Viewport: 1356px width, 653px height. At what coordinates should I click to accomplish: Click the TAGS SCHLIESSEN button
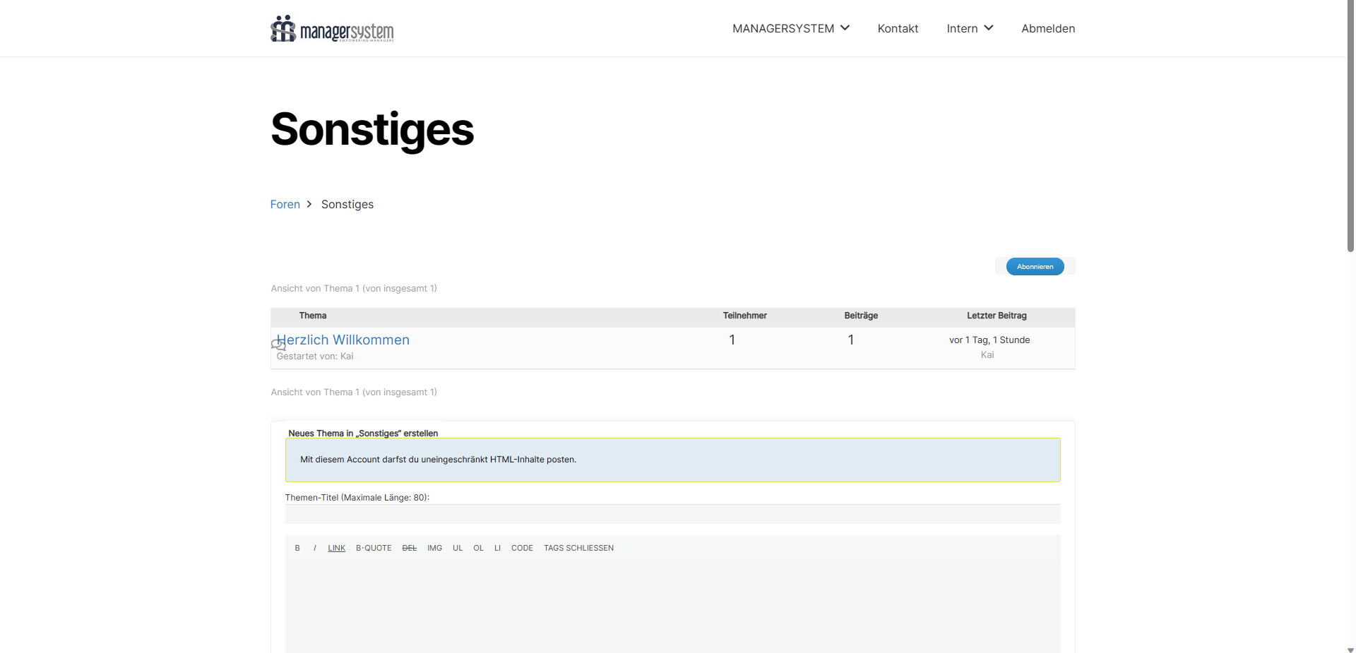[x=578, y=548]
